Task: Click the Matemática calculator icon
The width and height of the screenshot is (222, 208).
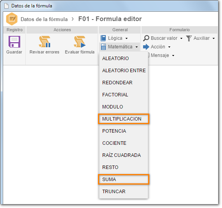Action: 103,47
